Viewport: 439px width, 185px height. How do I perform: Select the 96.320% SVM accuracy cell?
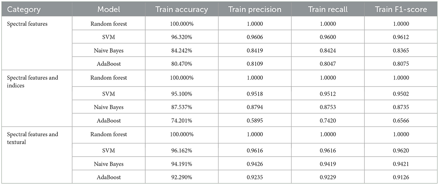(182, 37)
